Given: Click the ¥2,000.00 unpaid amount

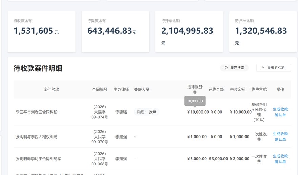Looking at the screenshot, I should 239,159.
